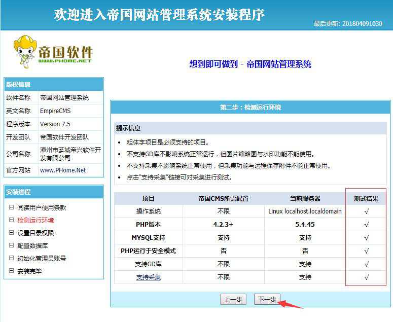The width and height of the screenshot is (393, 322).
Task: Click the 当前服务器 column header
Action: (305, 199)
